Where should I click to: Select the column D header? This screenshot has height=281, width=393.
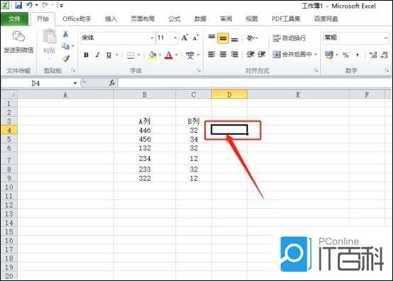(229, 95)
